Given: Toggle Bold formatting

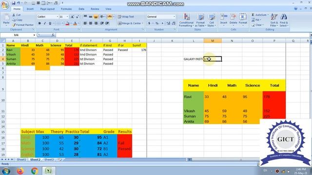Looking at the screenshot, I should coord(39,23).
